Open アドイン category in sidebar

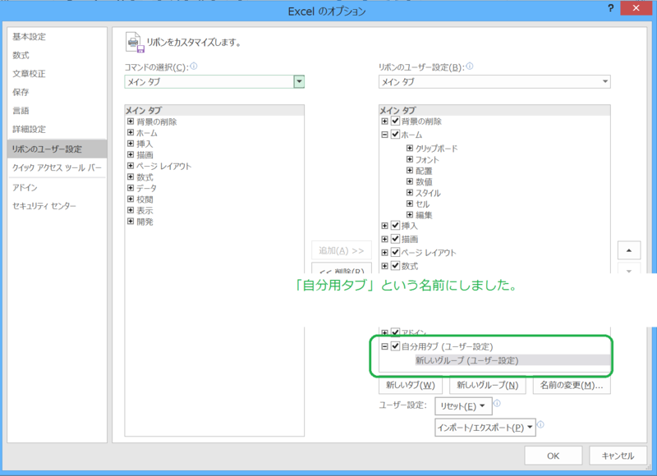click(57, 188)
